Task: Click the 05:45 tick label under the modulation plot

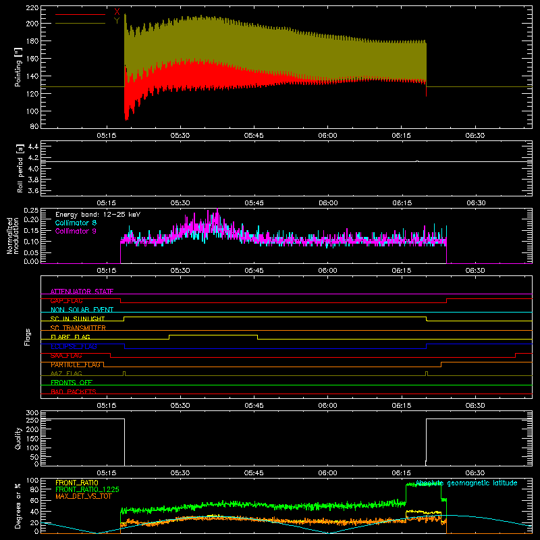Action: point(254,271)
